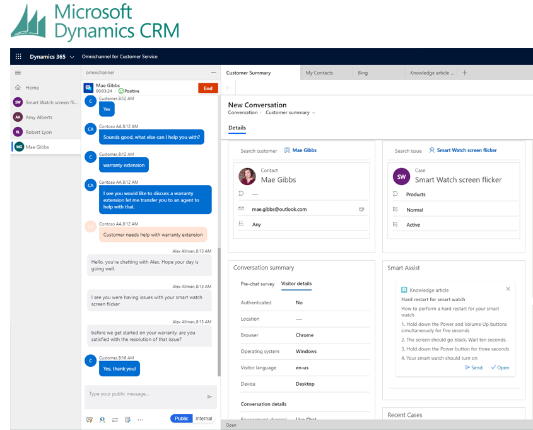This screenshot has height=430, width=533.
Task: Click the Visitor language value en-us
Action: (302, 367)
